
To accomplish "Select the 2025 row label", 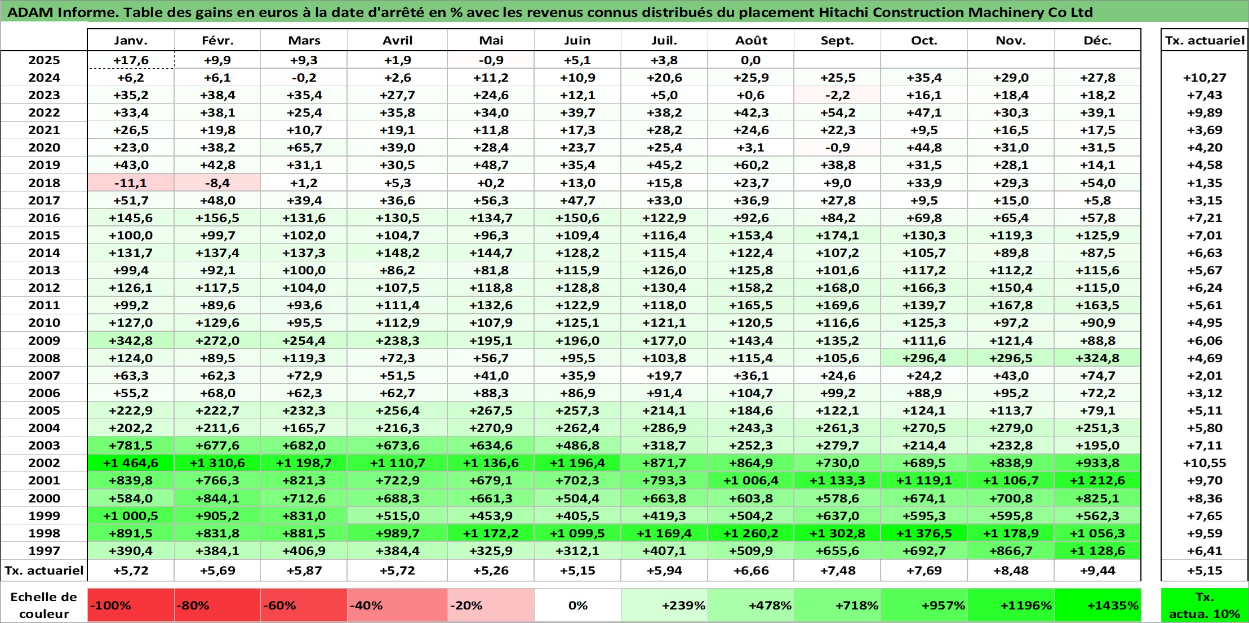I will (x=44, y=60).
